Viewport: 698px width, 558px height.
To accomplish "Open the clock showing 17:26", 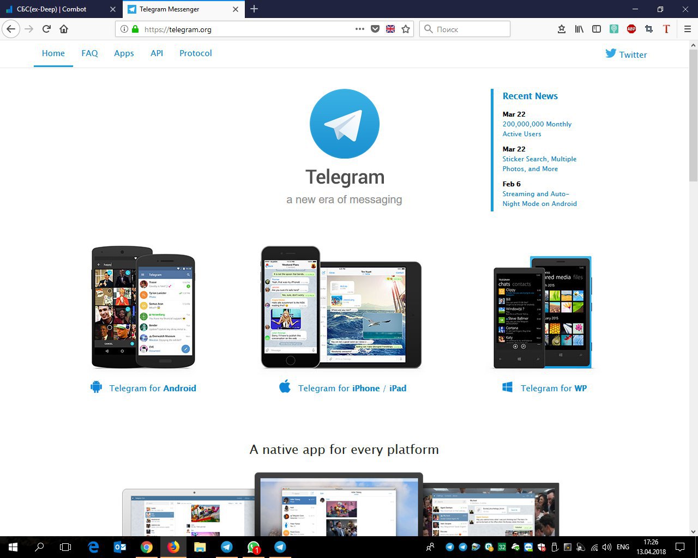I will [x=651, y=547].
